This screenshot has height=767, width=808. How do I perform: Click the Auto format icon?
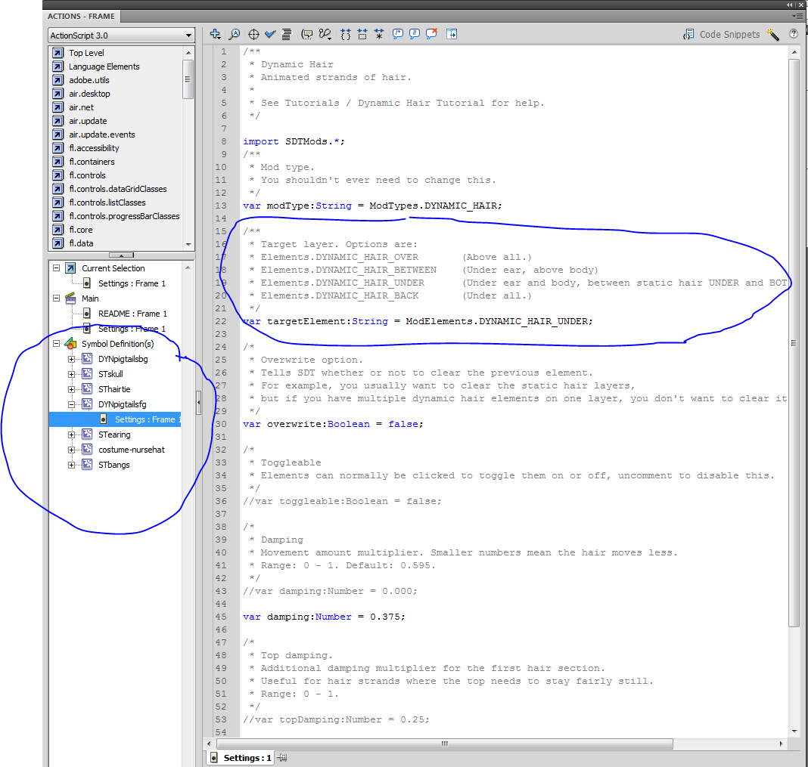[x=287, y=34]
